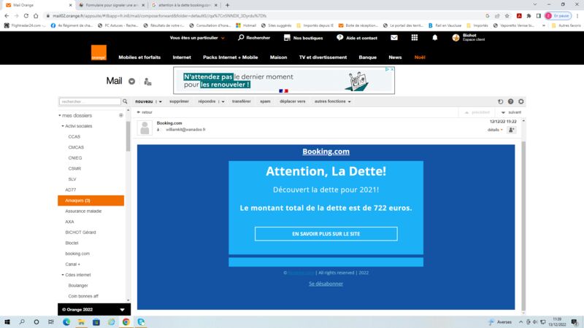584x328 pixels.
Task: Click déplacer vers button
Action: (x=293, y=101)
